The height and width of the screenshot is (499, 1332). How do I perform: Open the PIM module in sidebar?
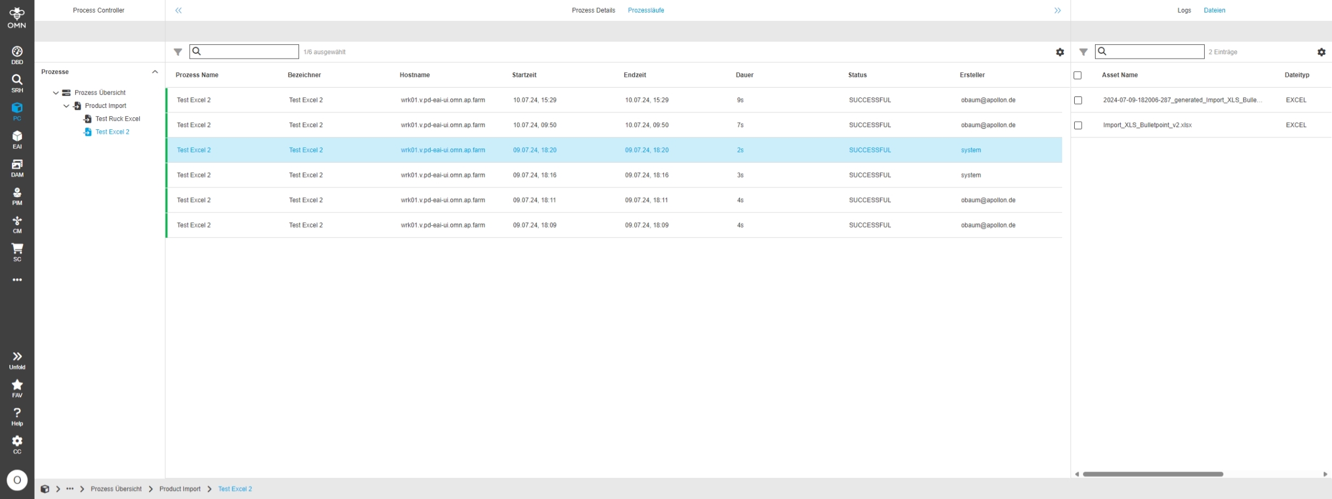pyautogui.click(x=17, y=196)
